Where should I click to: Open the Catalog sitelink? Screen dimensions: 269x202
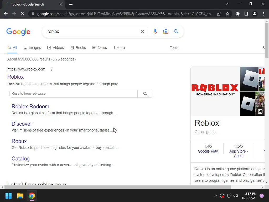coord(20,159)
